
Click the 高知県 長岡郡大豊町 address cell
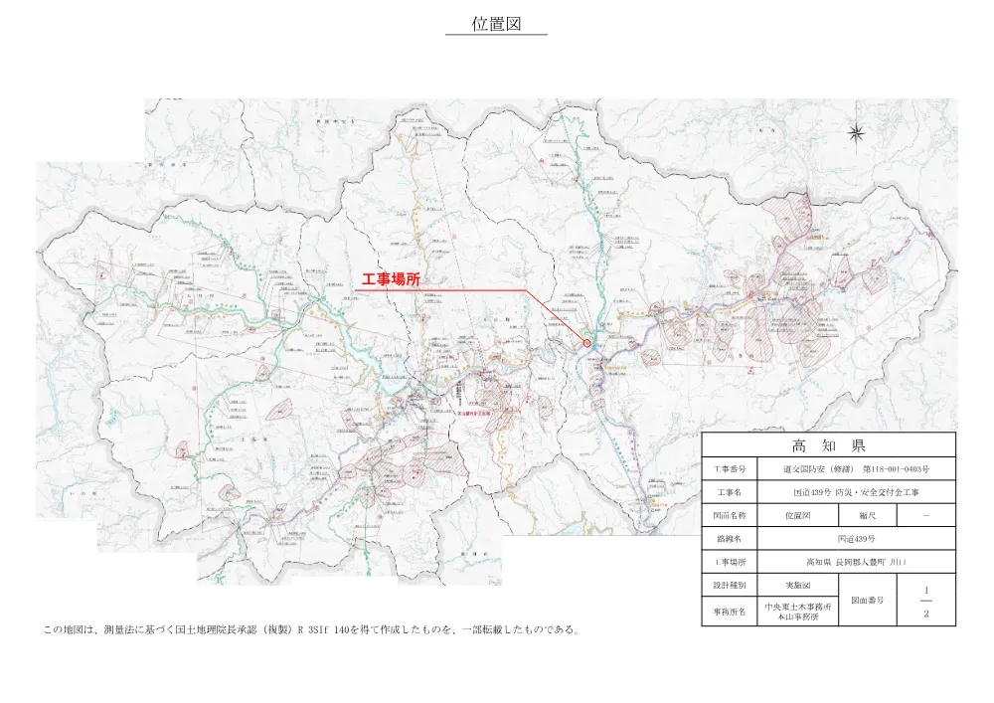[x=857, y=562]
